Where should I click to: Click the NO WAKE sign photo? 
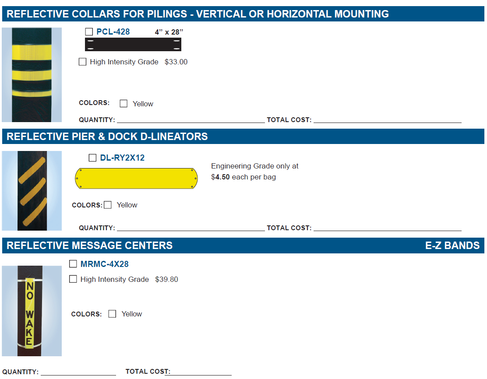tap(32, 311)
